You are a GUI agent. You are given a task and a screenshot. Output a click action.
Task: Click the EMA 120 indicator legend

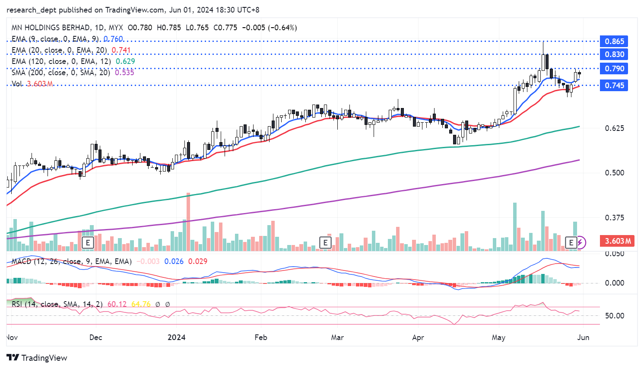[x=61, y=61]
